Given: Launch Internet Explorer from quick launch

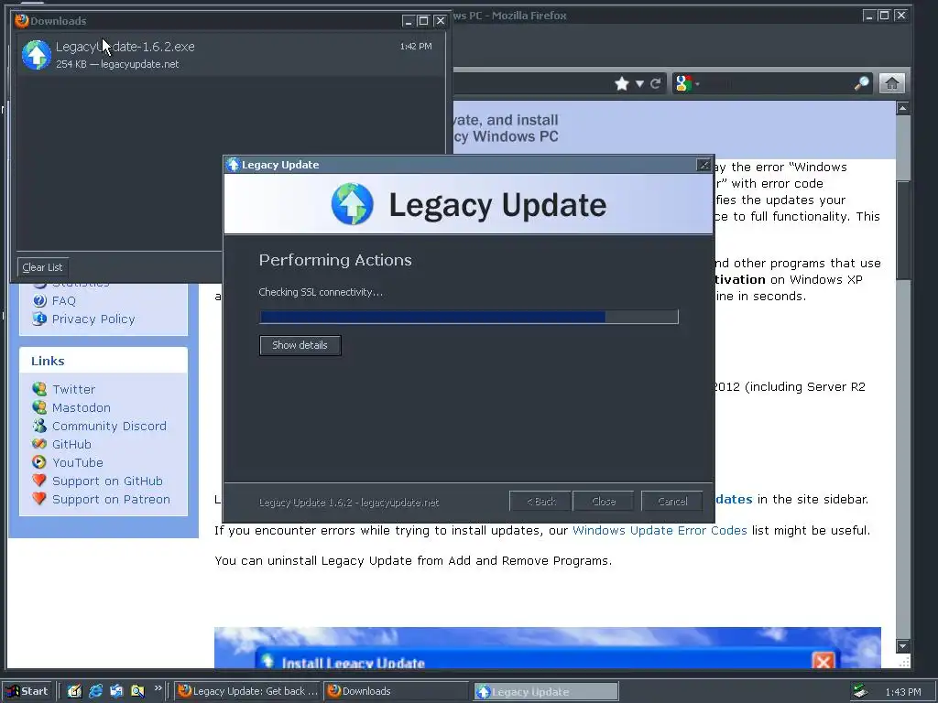Looking at the screenshot, I should point(95,691).
